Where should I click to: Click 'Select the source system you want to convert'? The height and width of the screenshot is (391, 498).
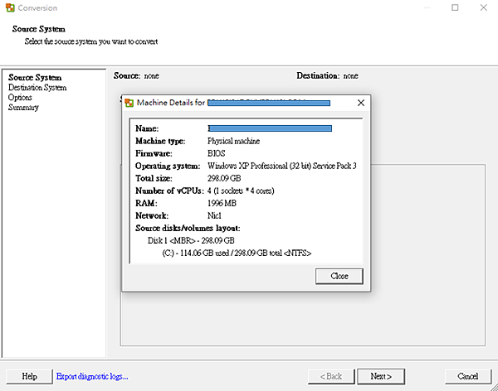coord(91,41)
